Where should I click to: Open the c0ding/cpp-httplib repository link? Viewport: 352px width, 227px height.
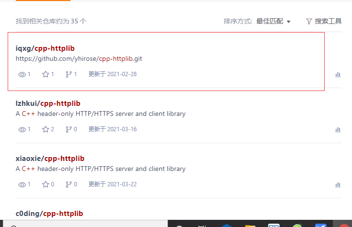[x=49, y=214]
